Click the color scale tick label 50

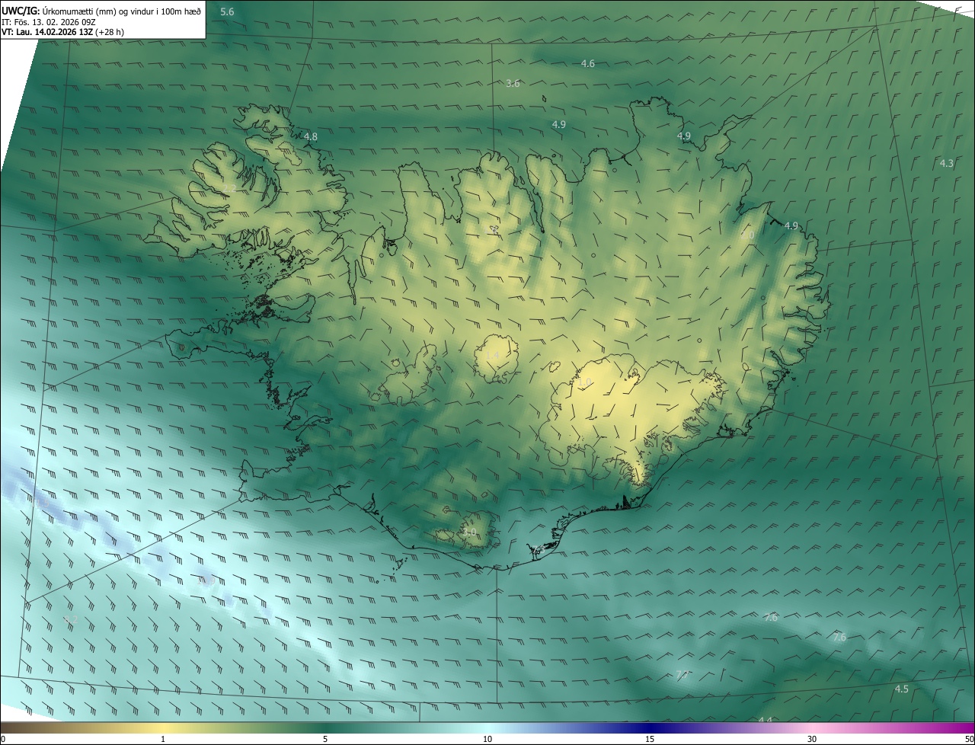[969, 739]
